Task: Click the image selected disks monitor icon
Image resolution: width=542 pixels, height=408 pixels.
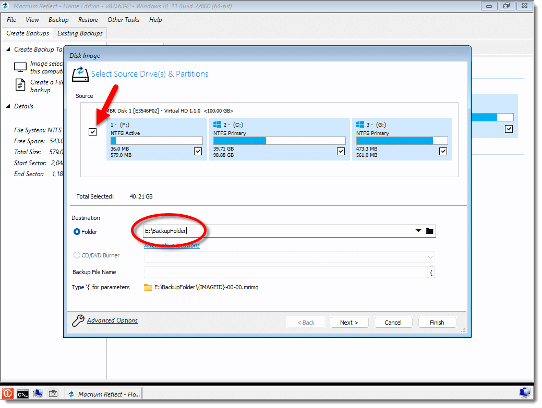Action: (x=20, y=67)
